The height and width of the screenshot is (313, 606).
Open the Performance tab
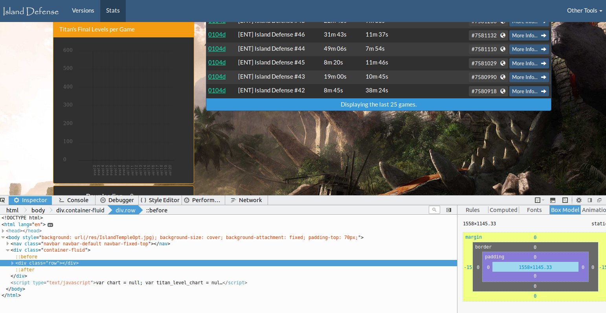203,200
